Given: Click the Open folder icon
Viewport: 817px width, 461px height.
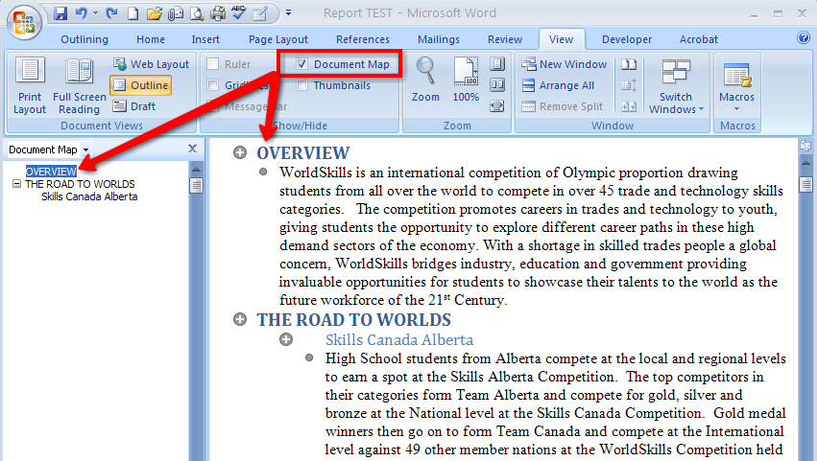Looking at the screenshot, I should (154, 13).
